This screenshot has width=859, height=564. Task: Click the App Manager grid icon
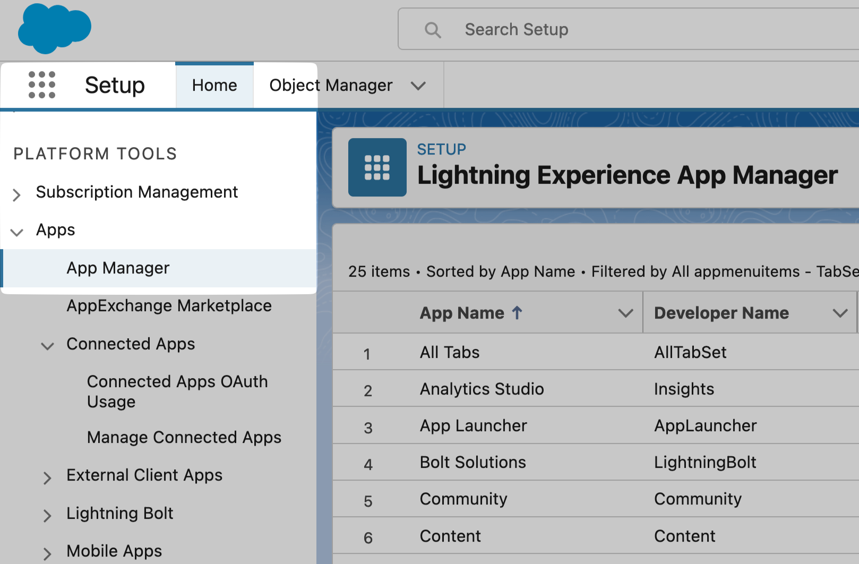[377, 168]
